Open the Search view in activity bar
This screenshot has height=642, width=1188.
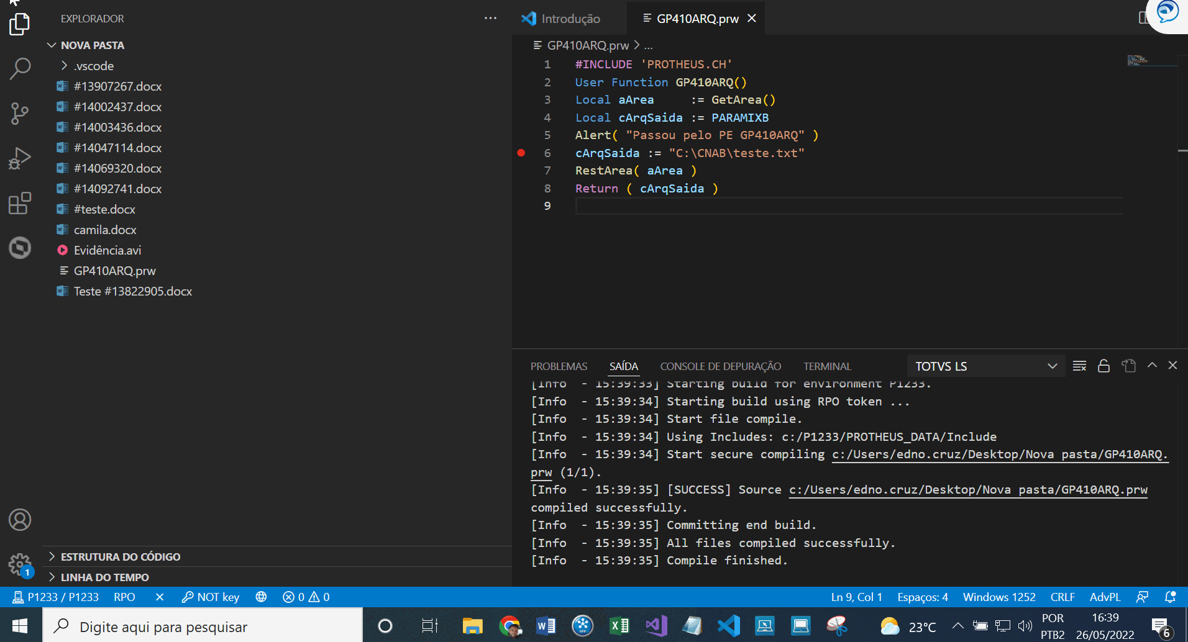(20, 68)
